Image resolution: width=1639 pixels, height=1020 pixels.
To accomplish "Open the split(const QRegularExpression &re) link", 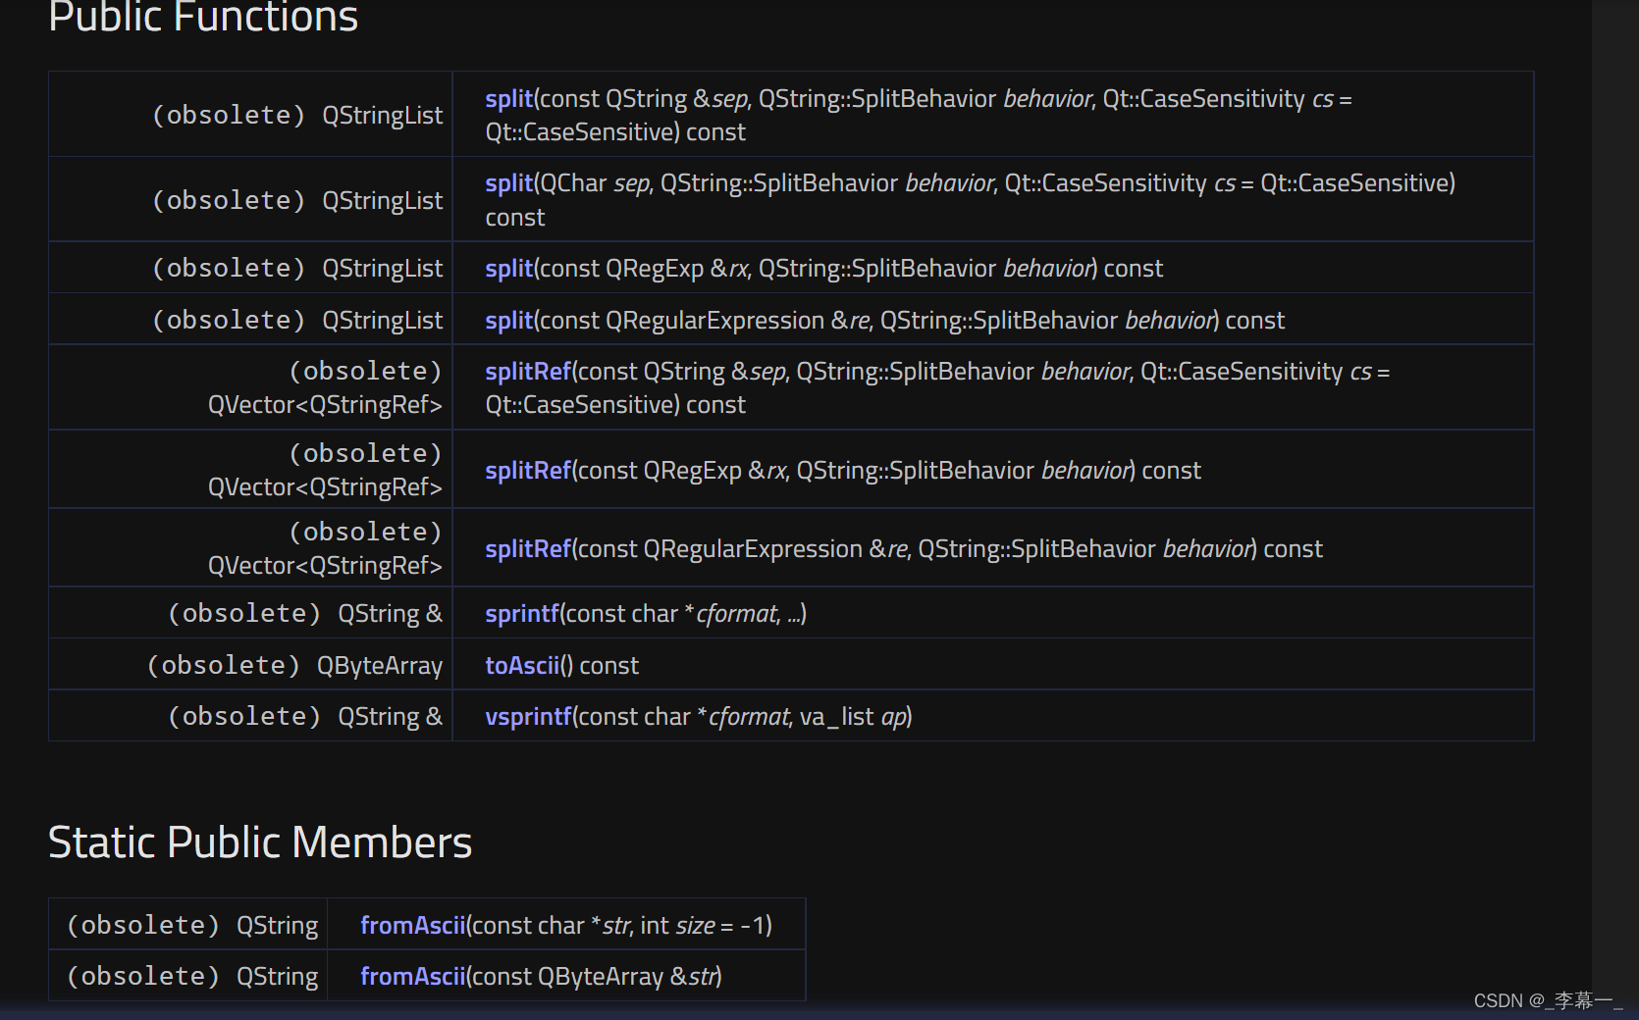I will [508, 321].
